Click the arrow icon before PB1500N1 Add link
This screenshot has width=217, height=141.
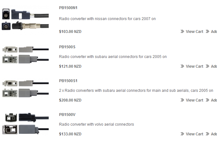[x=207, y=32]
